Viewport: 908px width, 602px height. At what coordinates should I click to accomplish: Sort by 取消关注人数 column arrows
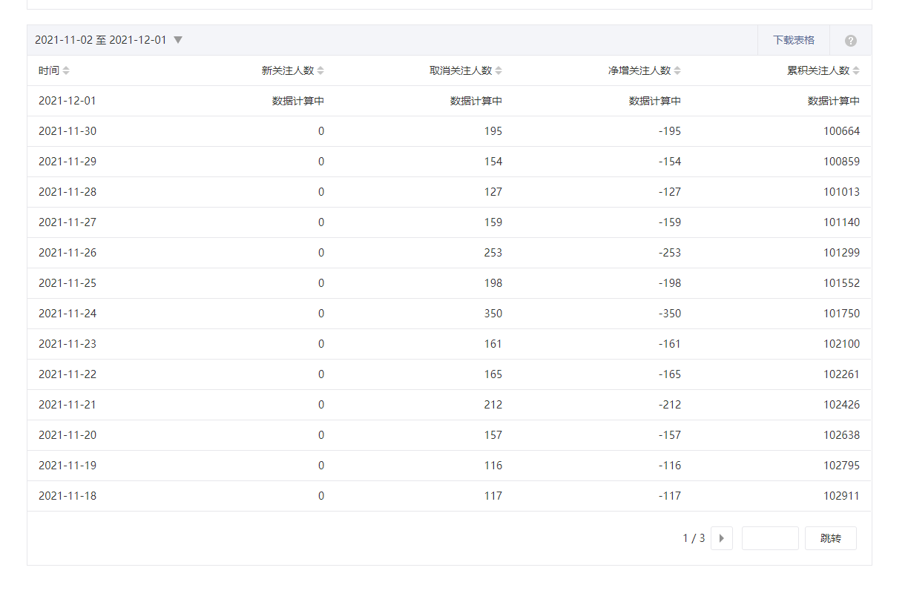(499, 71)
